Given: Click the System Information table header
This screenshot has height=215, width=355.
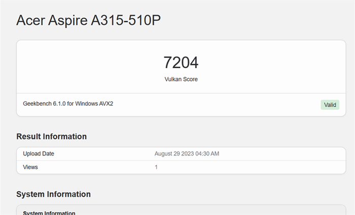Looking at the screenshot, I should tap(49, 213).
